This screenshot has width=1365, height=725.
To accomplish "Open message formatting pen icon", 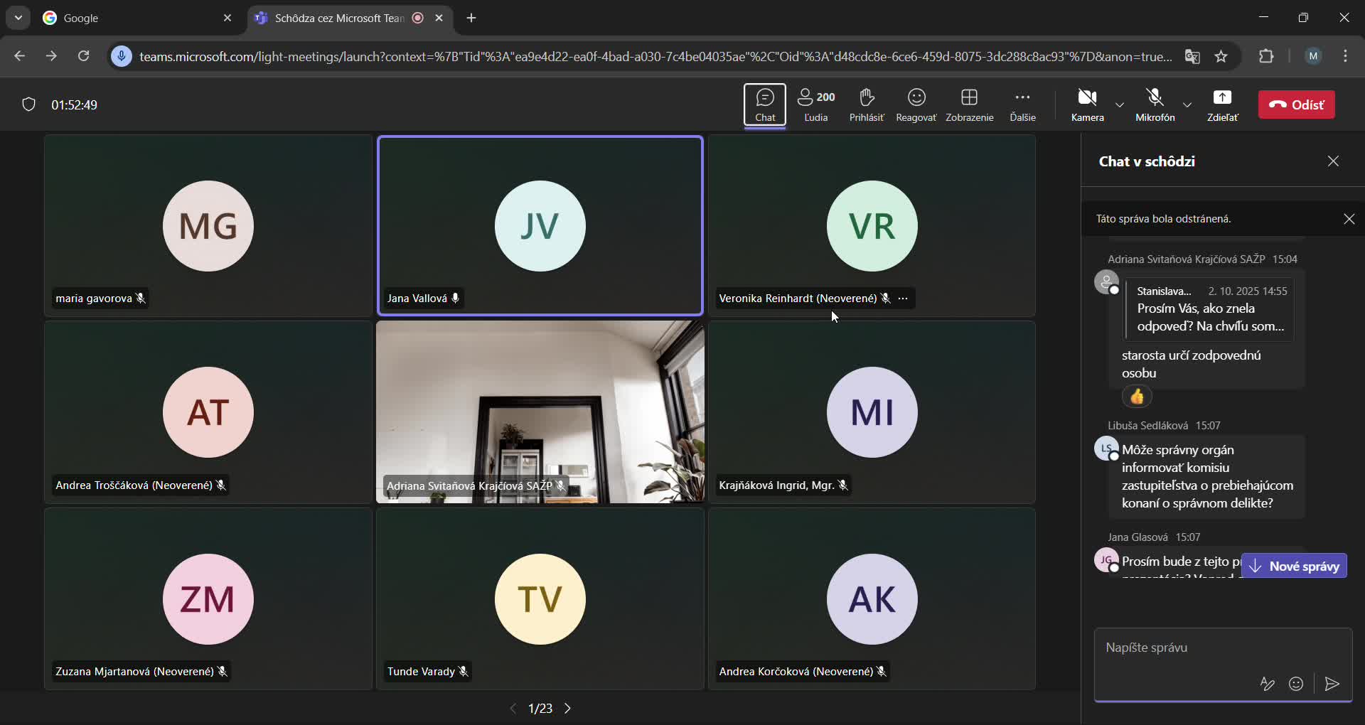I will coord(1268,684).
